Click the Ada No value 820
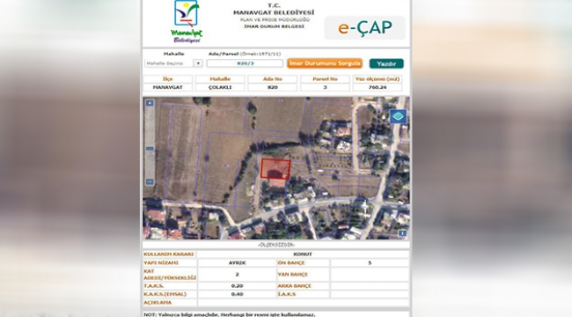The image size is (572, 317). (x=273, y=87)
